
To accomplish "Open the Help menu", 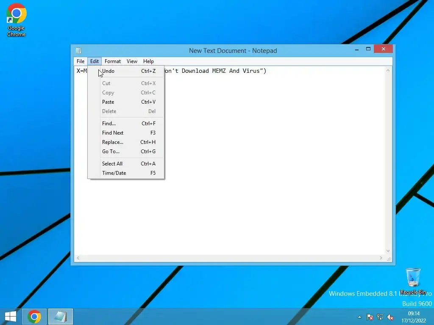I will coord(148,61).
